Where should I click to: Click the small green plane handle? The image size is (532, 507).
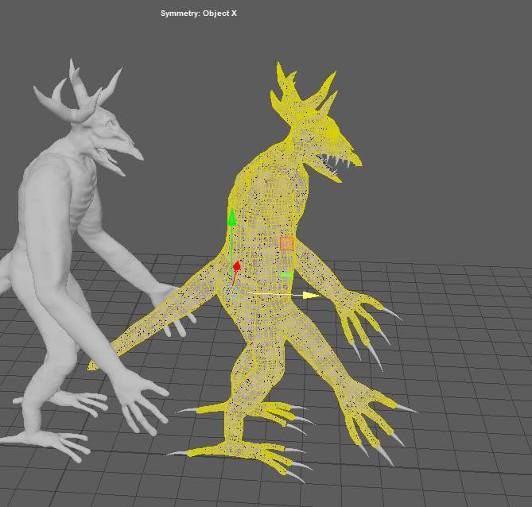(286, 275)
